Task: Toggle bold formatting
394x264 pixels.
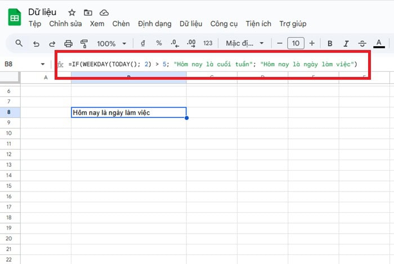Action: click(x=330, y=43)
